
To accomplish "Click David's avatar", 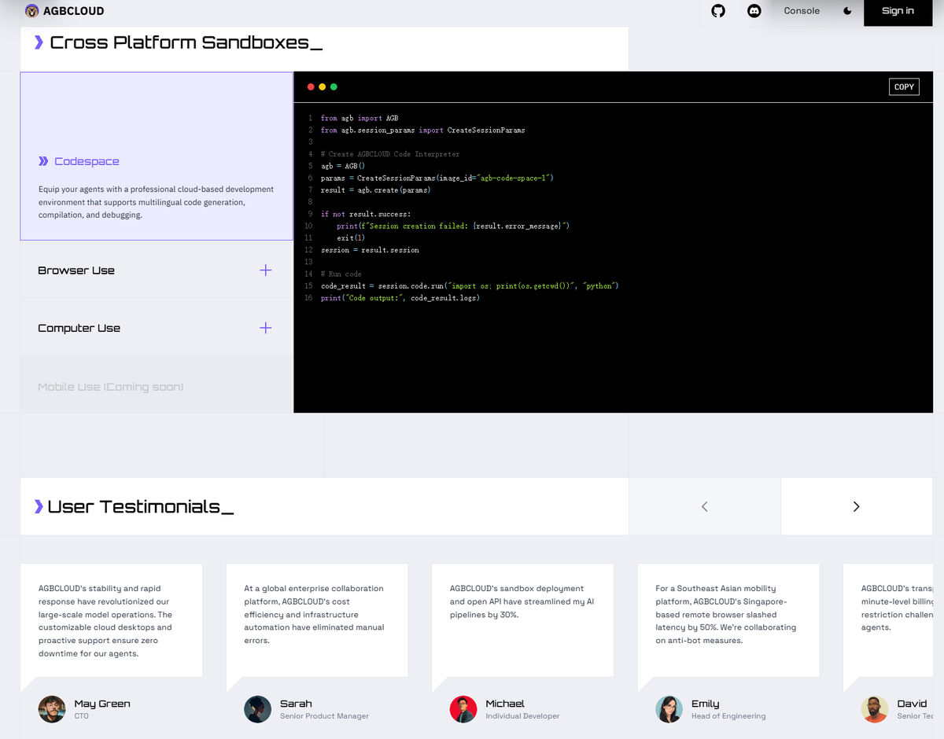I will (x=875, y=709).
